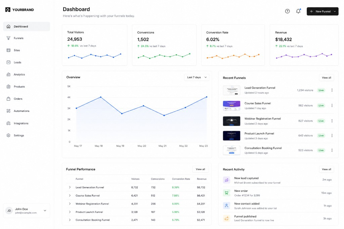Expand Webinar Registration Funnel performance row

[70, 204]
